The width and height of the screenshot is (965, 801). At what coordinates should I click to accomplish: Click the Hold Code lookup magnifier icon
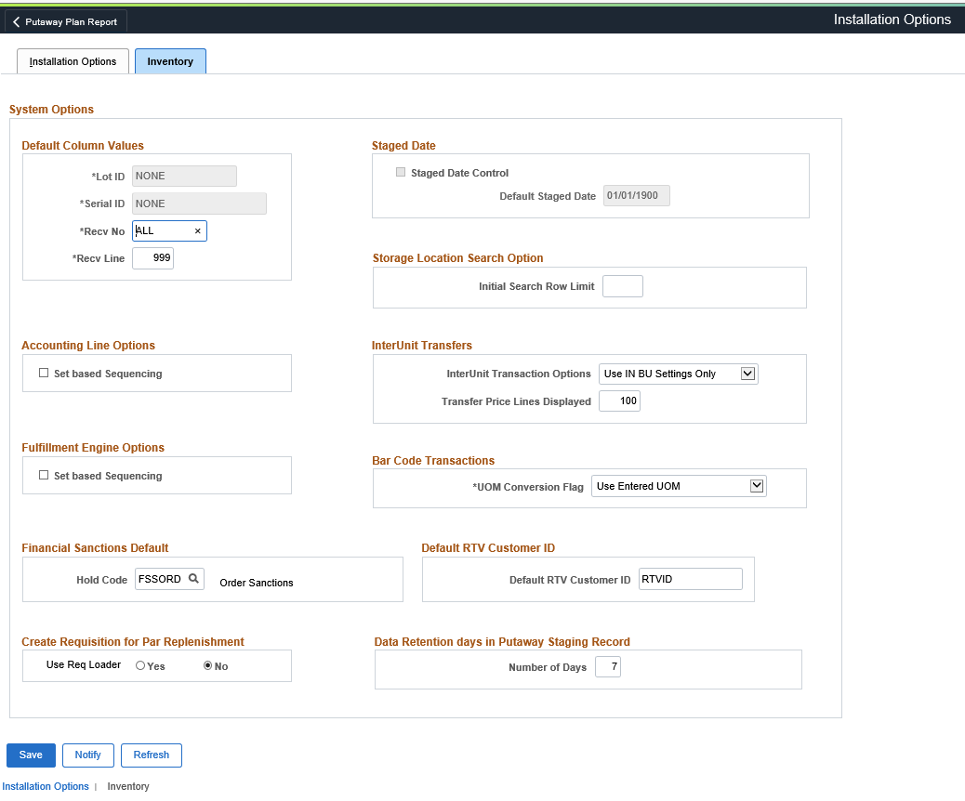pos(193,579)
